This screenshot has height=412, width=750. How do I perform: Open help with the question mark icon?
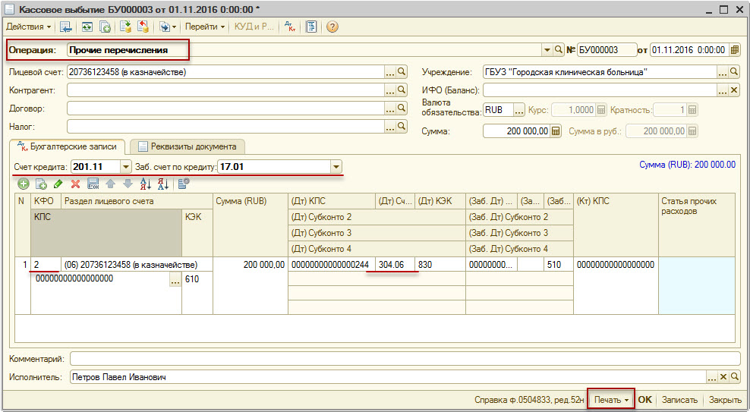point(332,27)
